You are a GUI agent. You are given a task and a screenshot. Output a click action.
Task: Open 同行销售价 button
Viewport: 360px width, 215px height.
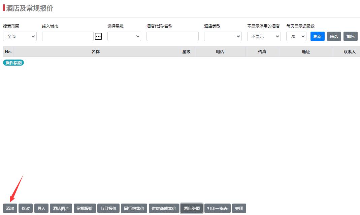(x=134, y=208)
